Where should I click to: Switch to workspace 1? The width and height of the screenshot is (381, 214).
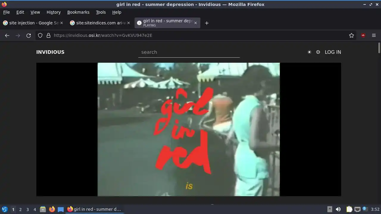point(13,209)
